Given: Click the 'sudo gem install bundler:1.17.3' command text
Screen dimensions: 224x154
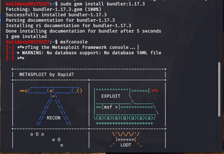Looking at the screenshot, I should 102,4.
